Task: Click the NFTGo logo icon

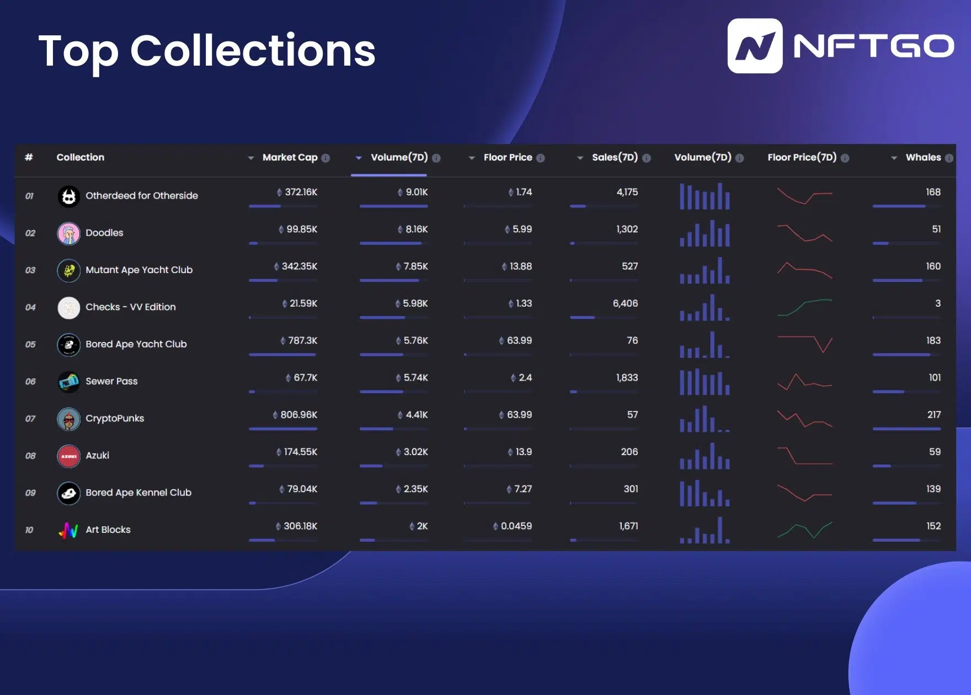Action: [x=755, y=46]
